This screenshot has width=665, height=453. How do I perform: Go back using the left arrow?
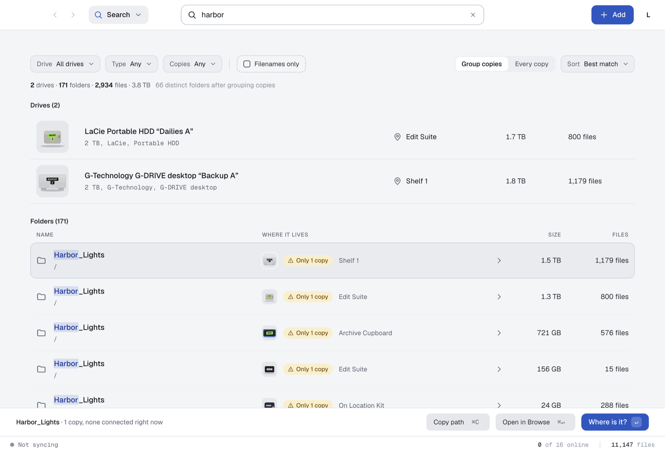coord(55,15)
